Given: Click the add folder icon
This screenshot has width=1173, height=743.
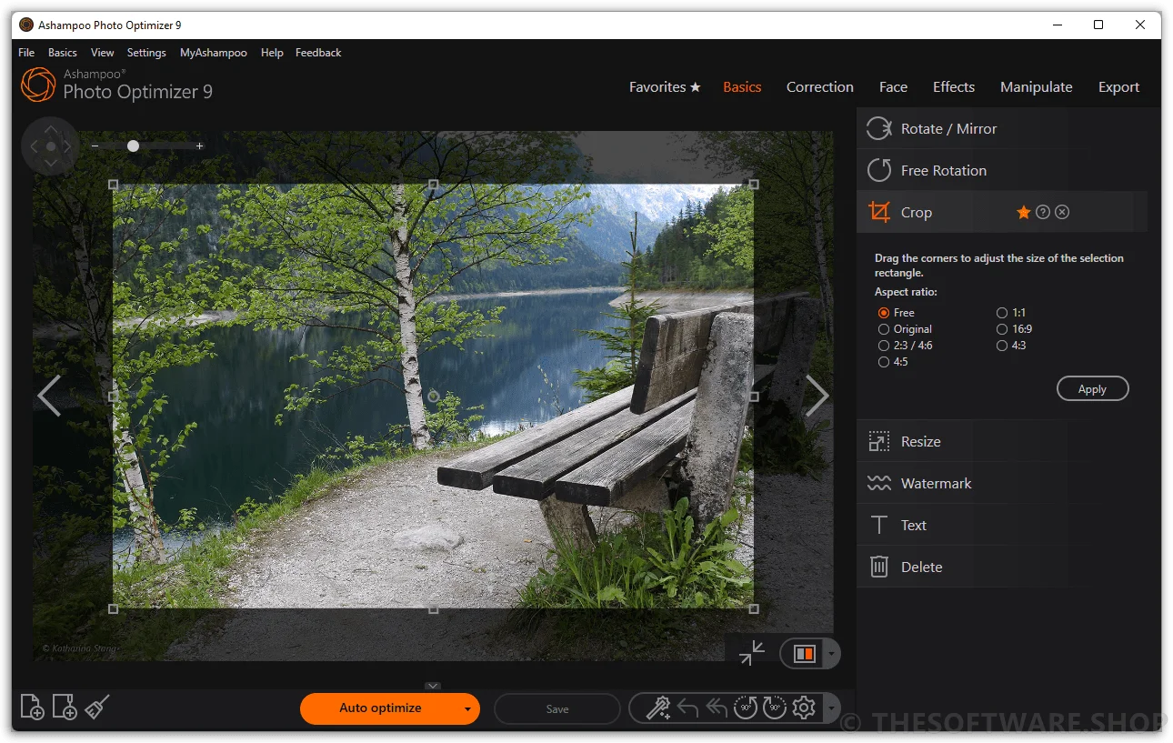Looking at the screenshot, I should click(65, 707).
